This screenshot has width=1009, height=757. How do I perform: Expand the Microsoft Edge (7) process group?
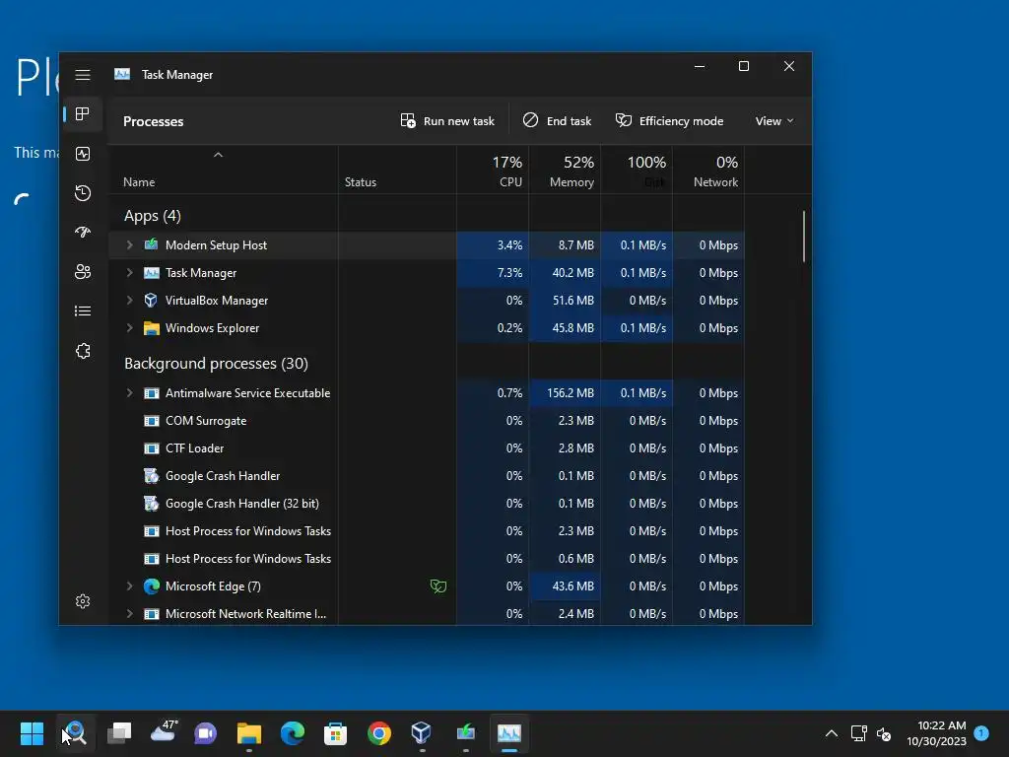coord(129,586)
